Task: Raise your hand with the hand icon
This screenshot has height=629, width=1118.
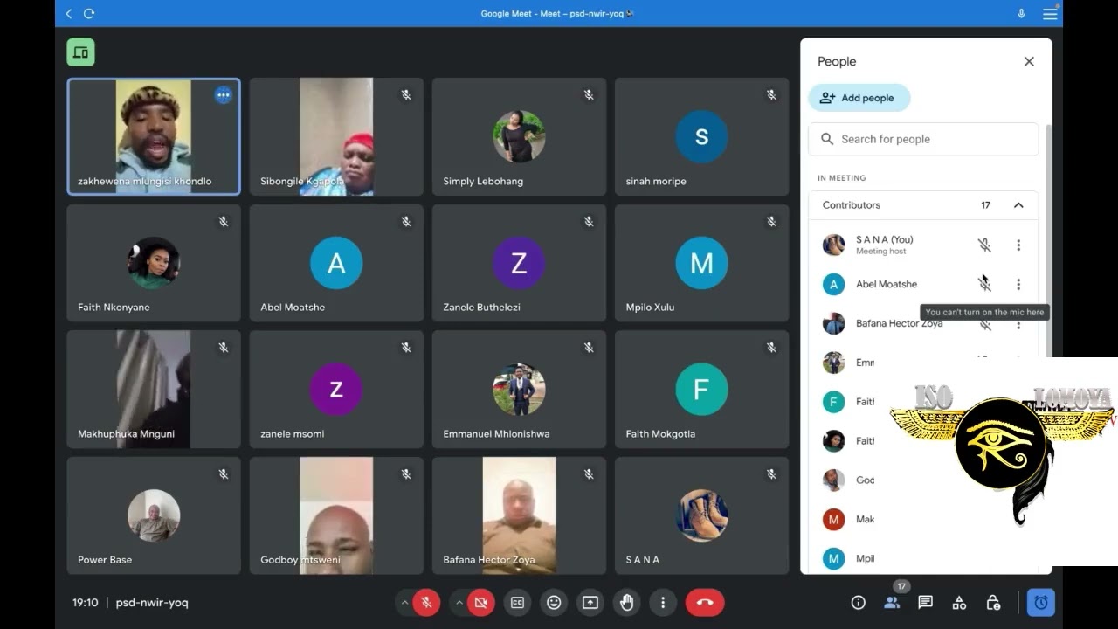Action: [x=626, y=602]
